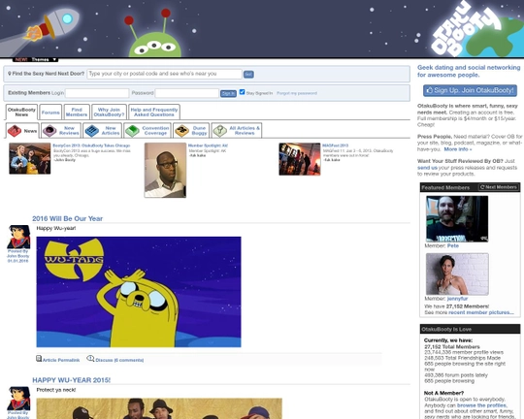Open Help and Frequently Asked Questions tab
The height and width of the screenshot is (419, 524).
point(154,112)
